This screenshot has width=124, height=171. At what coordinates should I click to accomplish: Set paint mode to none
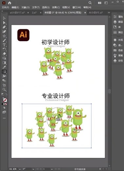point(6,104)
